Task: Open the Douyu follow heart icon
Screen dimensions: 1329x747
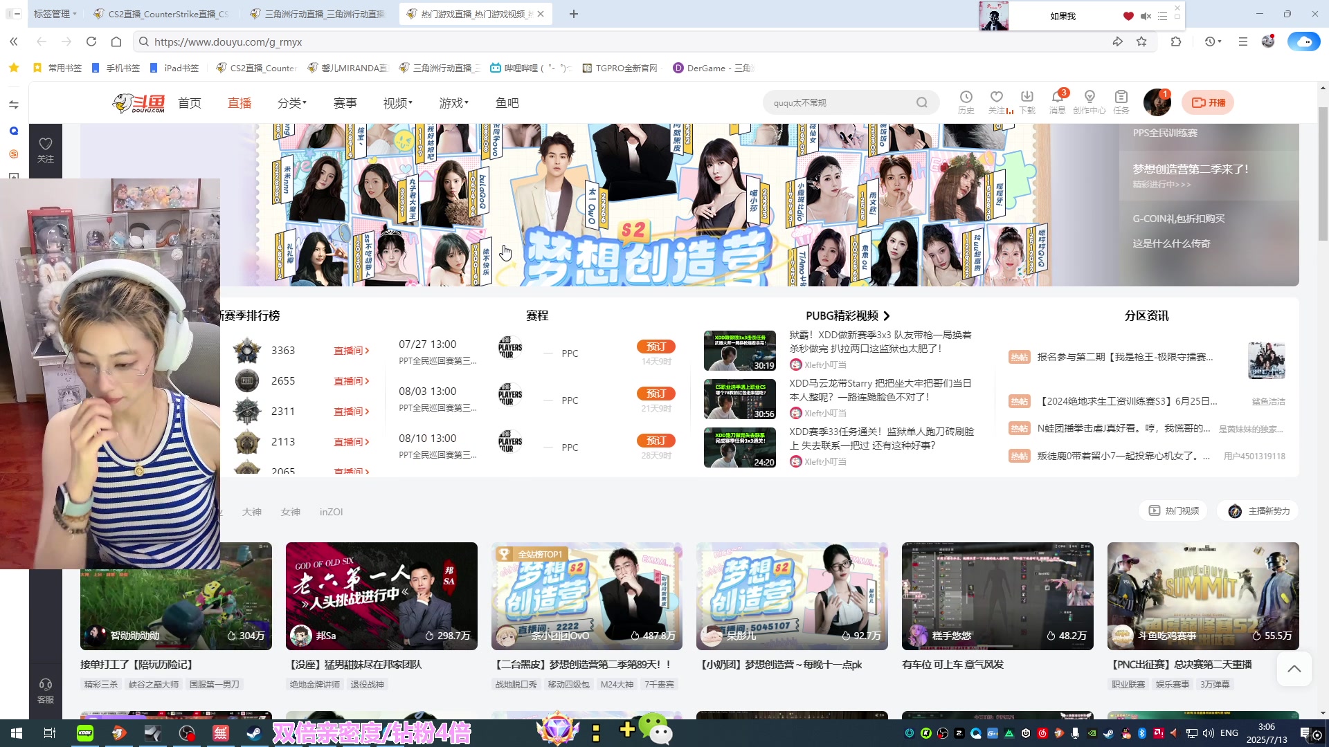Action: (x=997, y=102)
